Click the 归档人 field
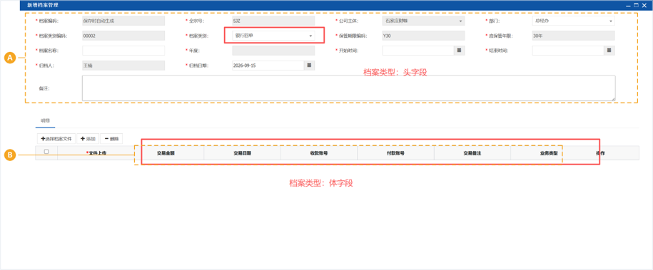This screenshot has height=270, width=653. pos(123,66)
